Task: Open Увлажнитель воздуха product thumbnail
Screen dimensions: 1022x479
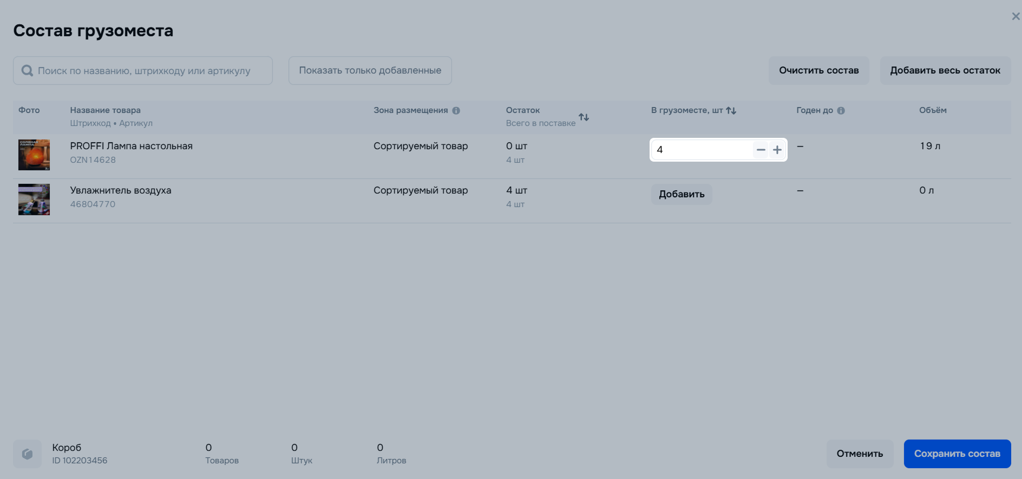Action: tap(34, 199)
